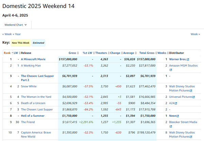Open external link icon under Amazon MGM Studios

click(171, 70)
